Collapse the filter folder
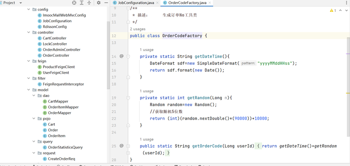350x166 pixels. [x=28, y=78]
